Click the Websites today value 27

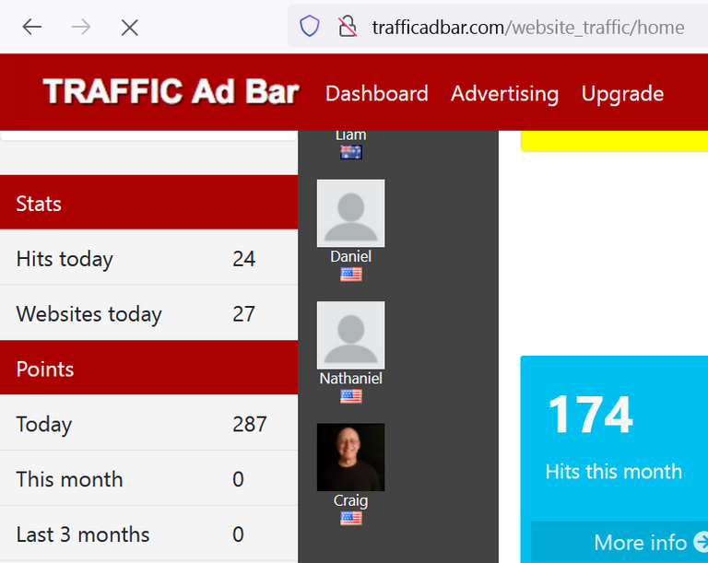pos(243,314)
